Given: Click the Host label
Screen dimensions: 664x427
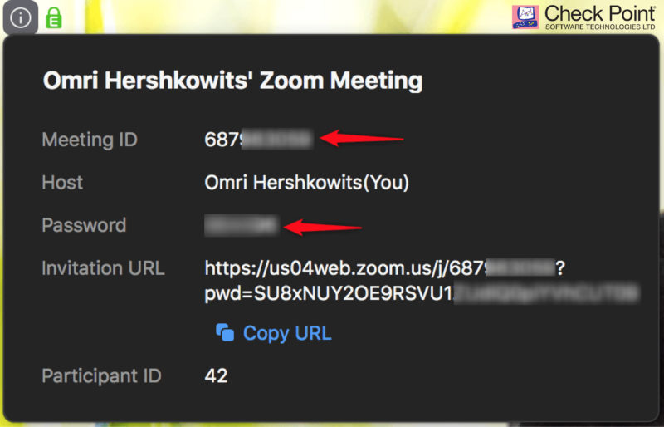Looking at the screenshot, I should [62, 182].
